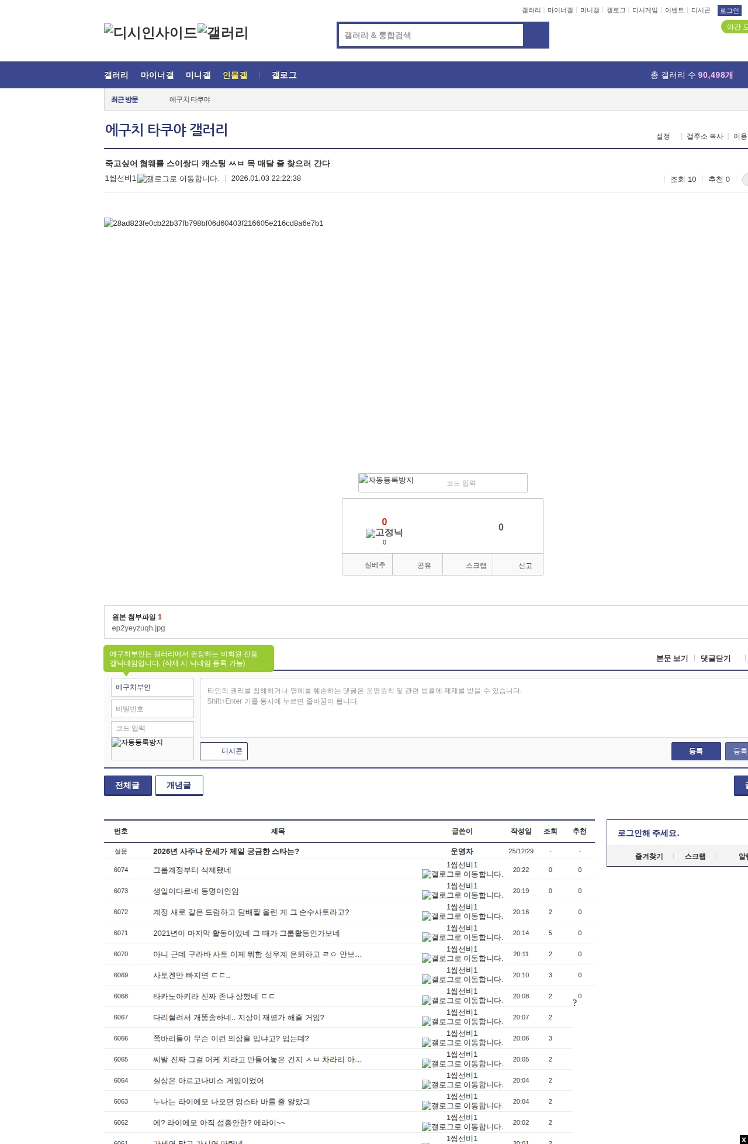748x1144 pixels.
Task: Copy the gallery address with 갤주소 복사
Action: tap(705, 136)
